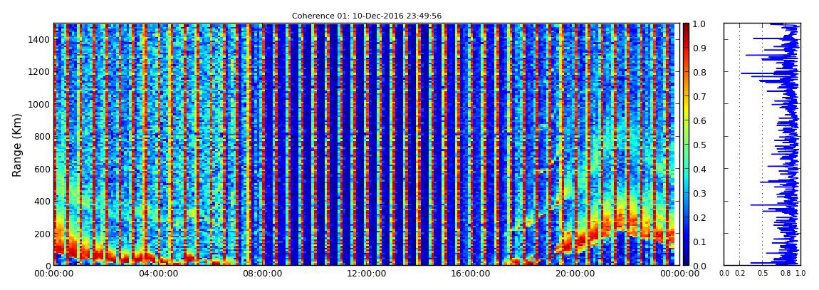Click the plot title 'Coherence 01: 10-Dec-2016 23:49:56'

[367, 16]
